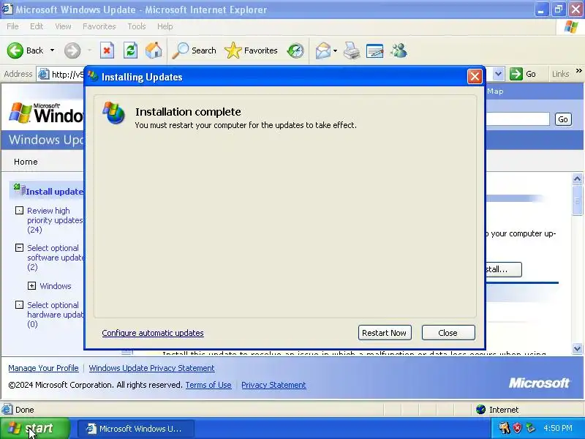Open Mail envelope toolbar icon
Viewport: 585px width, 439px height.
point(323,50)
